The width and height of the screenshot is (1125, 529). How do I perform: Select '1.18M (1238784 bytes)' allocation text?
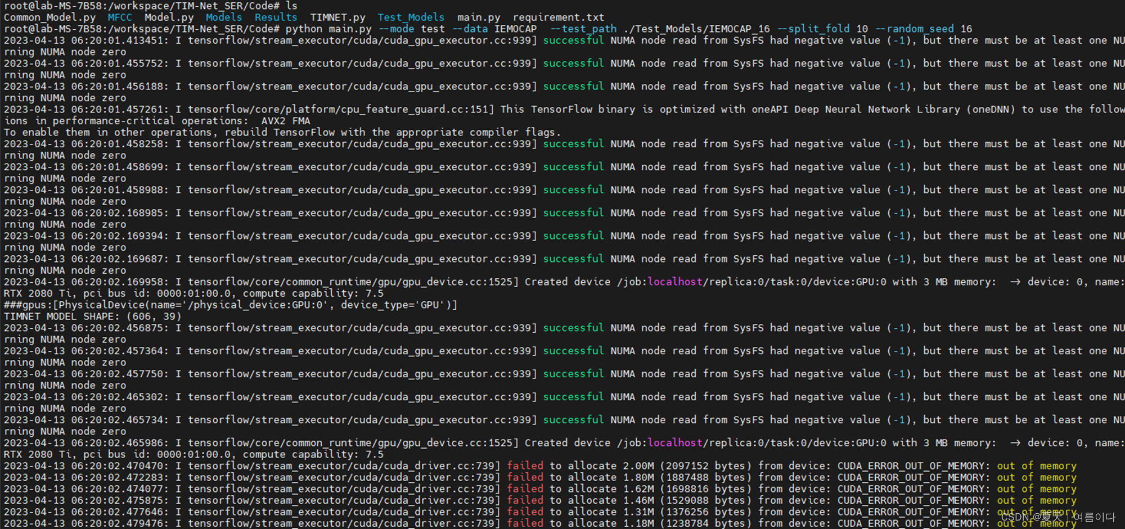687,523
